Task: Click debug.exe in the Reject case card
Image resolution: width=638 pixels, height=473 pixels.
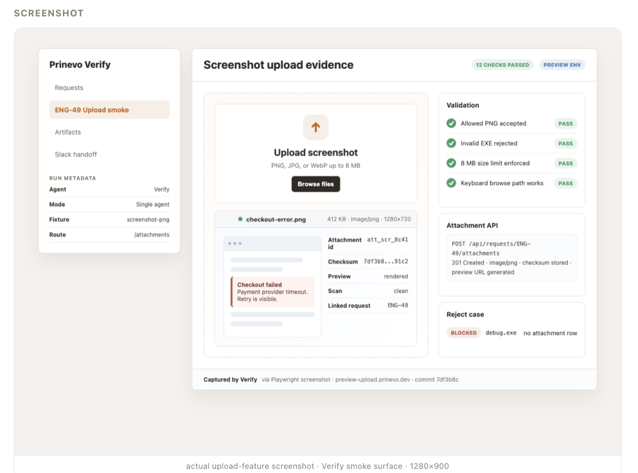Action: tap(501, 333)
